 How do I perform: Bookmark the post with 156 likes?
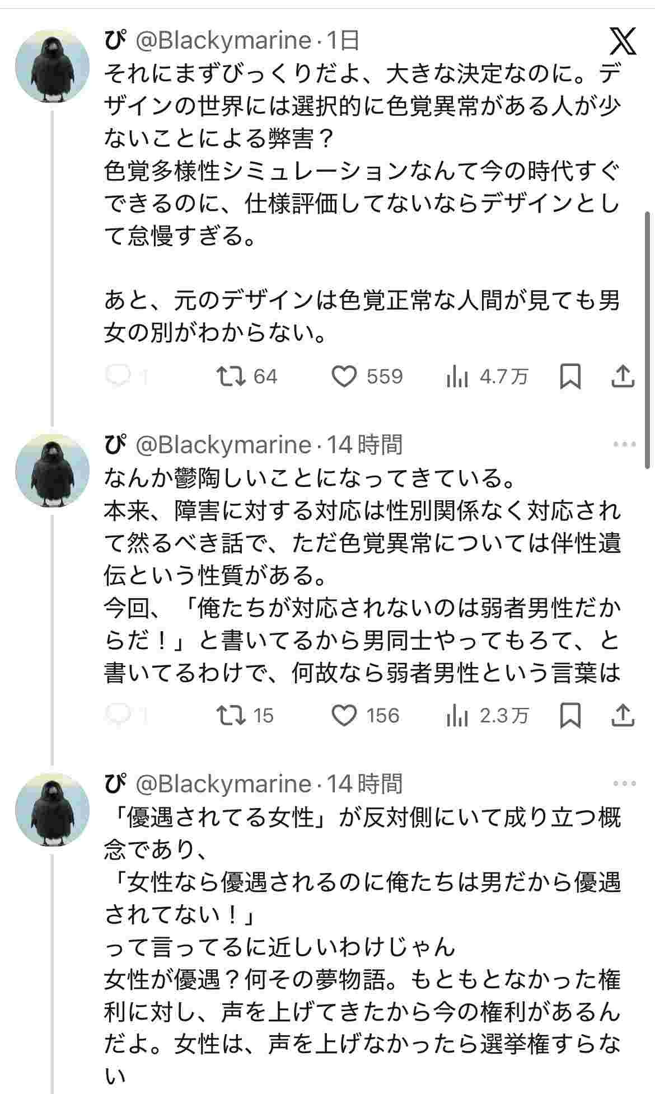click(570, 715)
